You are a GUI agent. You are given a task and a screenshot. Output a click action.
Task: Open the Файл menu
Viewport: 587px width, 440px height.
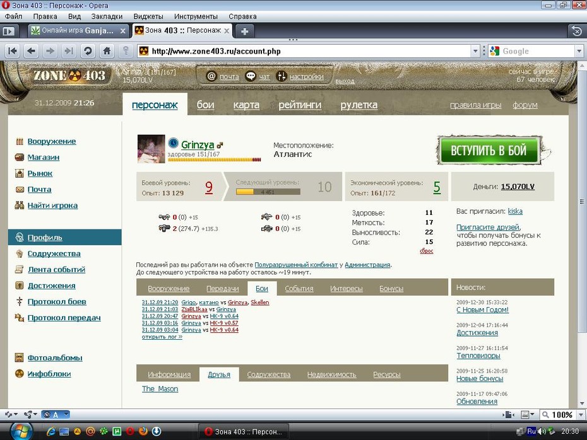13,16
